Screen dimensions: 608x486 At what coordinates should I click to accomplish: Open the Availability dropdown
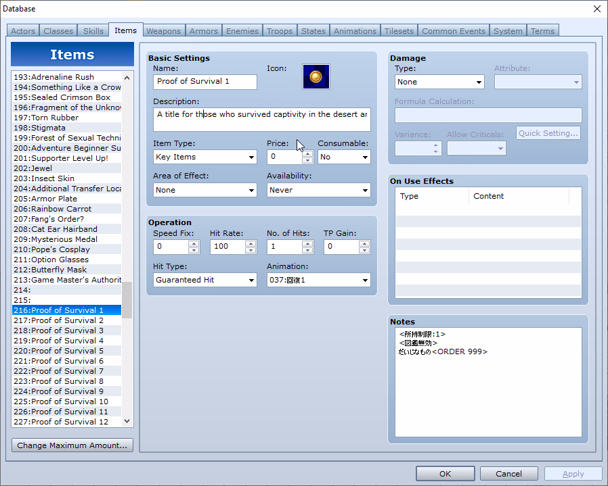(318, 190)
